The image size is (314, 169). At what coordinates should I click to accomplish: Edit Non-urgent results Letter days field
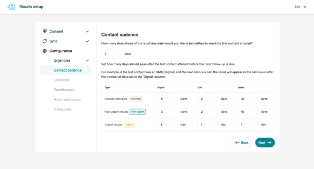(247, 111)
